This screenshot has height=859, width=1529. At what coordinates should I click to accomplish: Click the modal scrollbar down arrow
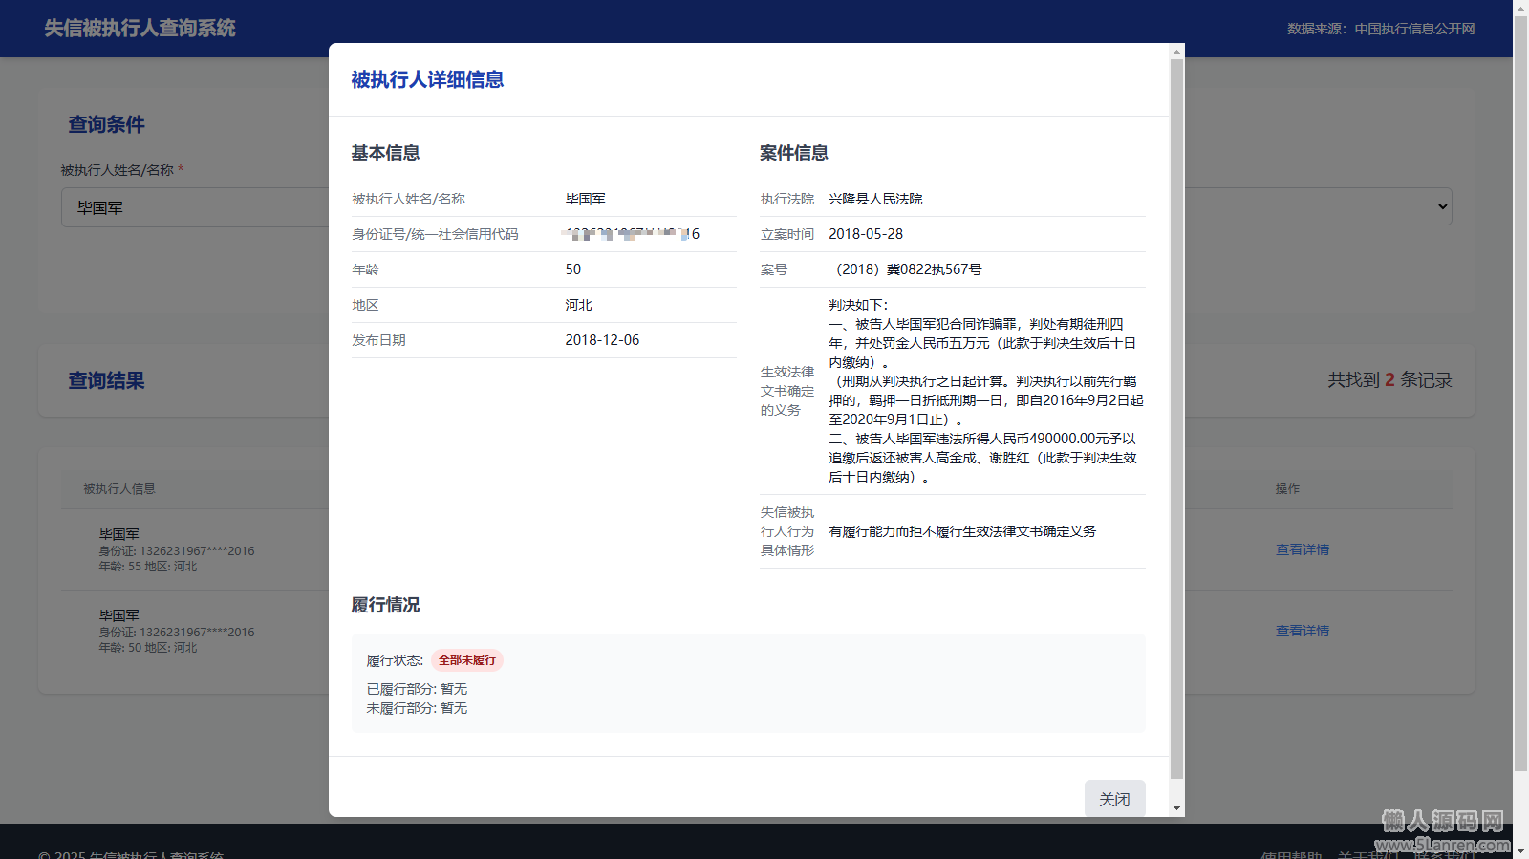[1176, 808]
